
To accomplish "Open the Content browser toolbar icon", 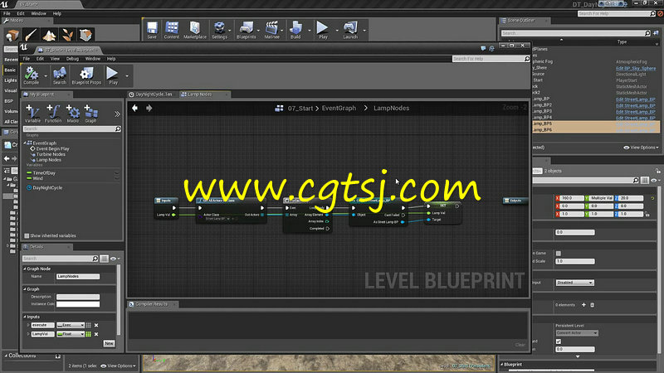I will pos(172,28).
